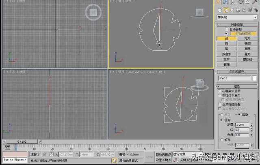The width and height of the screenshot is (260, 165).
Task: Click the 边 sides field showing 12
Action: pyautogui.click(x=242, y=130)
